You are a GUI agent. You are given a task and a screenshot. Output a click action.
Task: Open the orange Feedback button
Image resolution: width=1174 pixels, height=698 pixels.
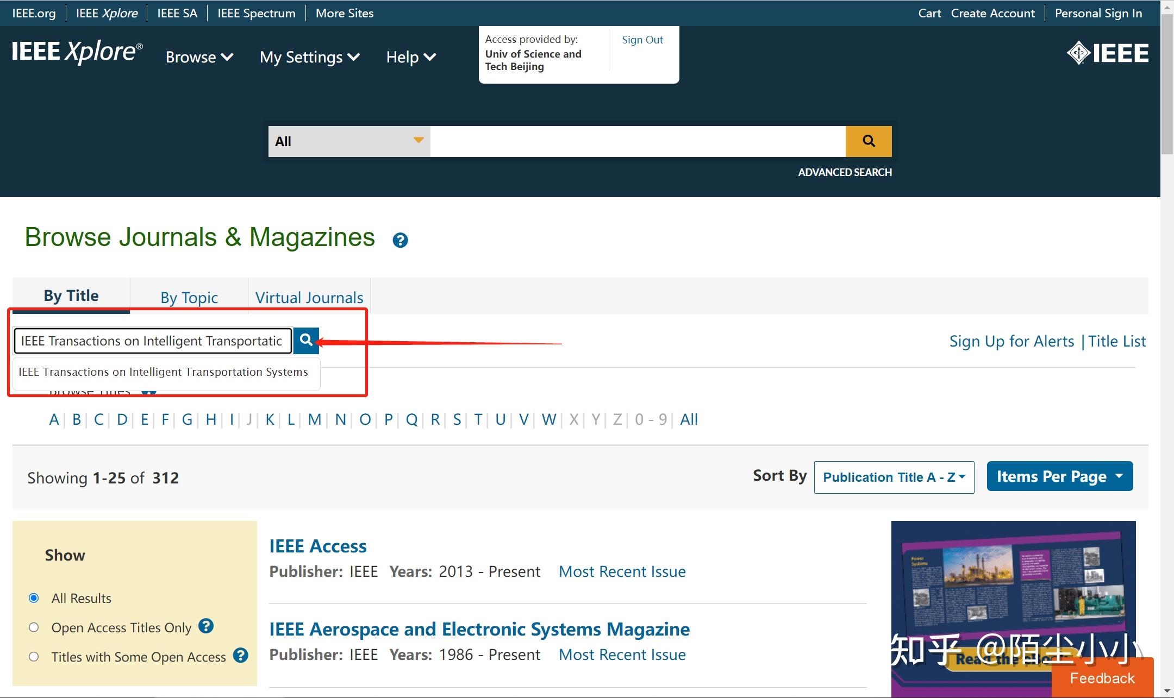tap(1102, 678)
